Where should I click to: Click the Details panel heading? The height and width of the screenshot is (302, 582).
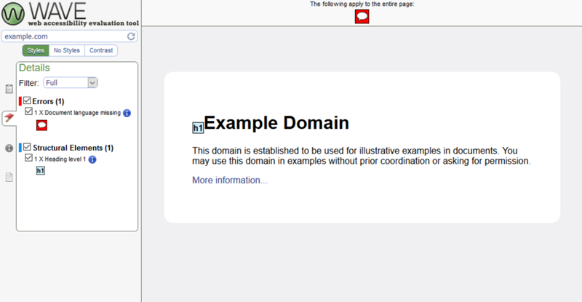pos(34,68)
